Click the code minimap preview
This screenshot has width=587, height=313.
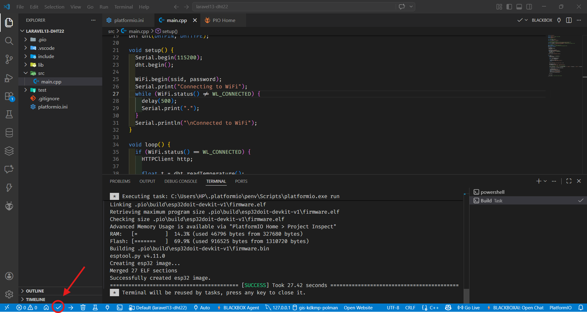565,56
